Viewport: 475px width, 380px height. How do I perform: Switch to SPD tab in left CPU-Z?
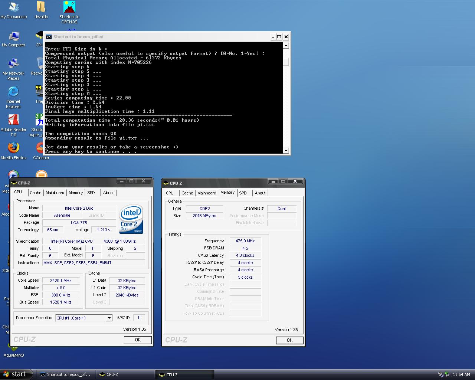pos(91,193)
